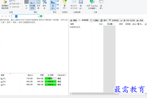Sort details by the Size column
This screenshot has height=98, width=147.
point(97,24)
